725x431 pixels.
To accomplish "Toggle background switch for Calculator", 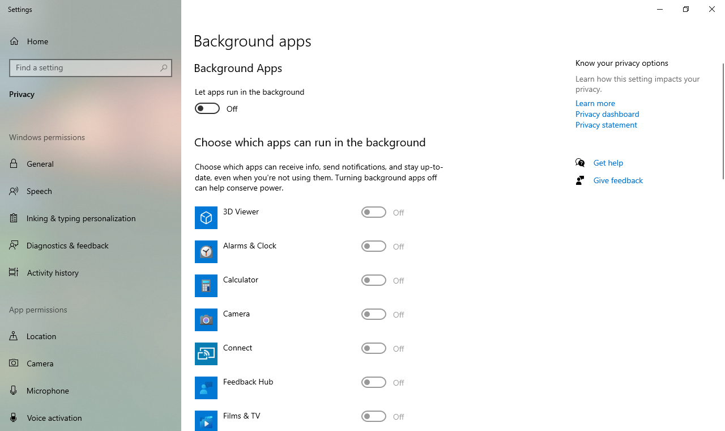I will tap(374, 280).
